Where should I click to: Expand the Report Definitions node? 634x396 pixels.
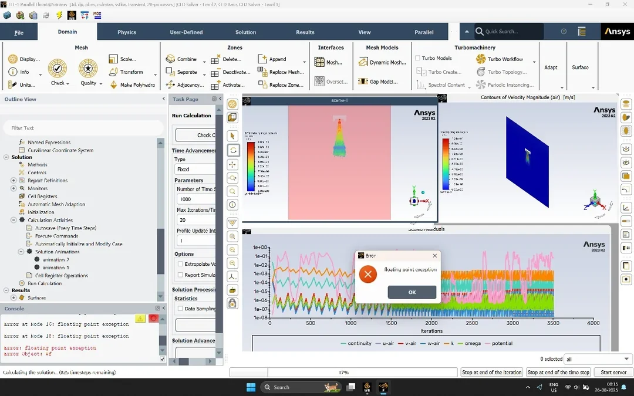[x=14, y=181]
